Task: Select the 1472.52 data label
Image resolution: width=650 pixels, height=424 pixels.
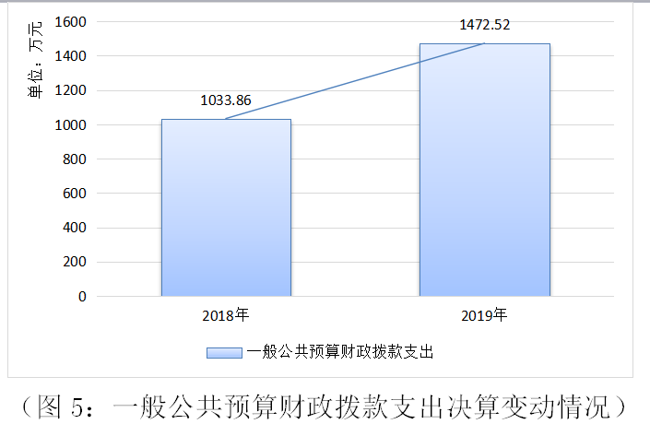Action: (x=484, y=24)
